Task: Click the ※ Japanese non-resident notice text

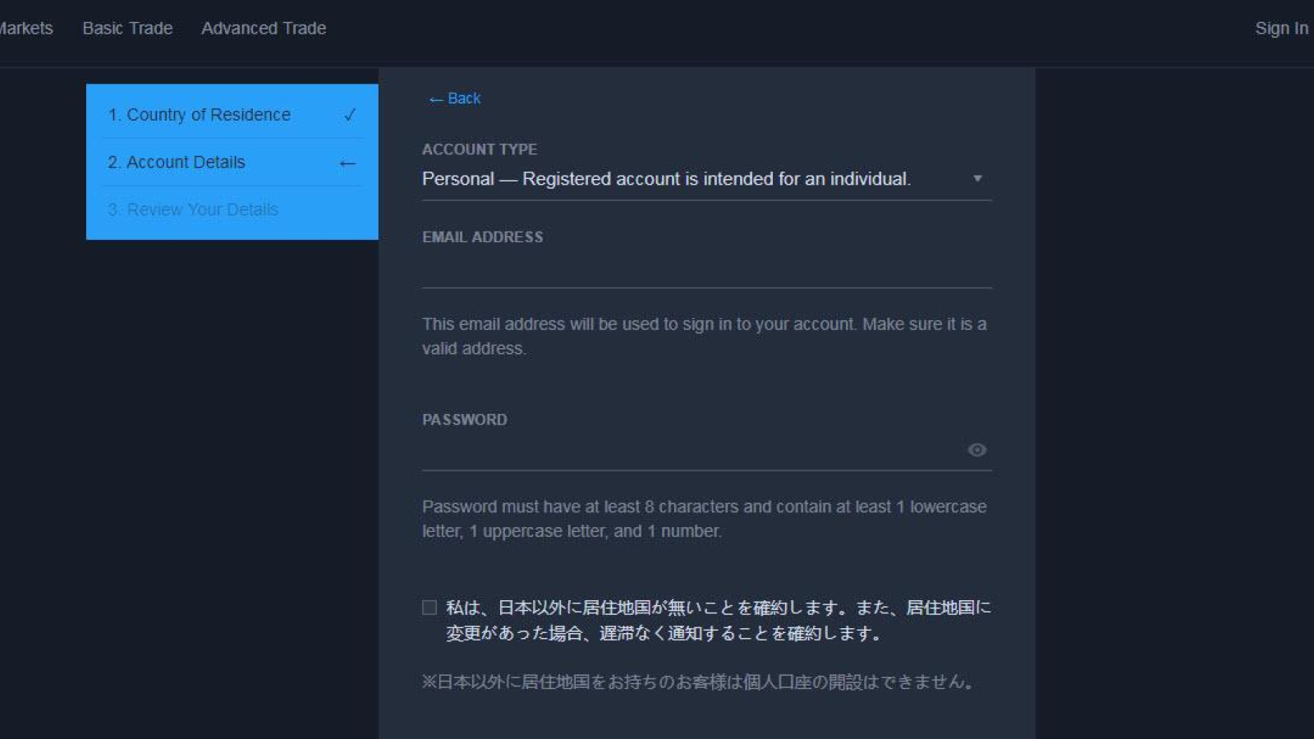Action: (698, 682)
